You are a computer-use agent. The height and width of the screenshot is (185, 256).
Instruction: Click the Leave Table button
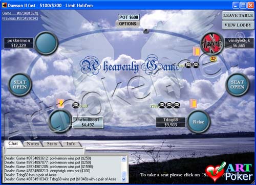click(x=238, y=15)
